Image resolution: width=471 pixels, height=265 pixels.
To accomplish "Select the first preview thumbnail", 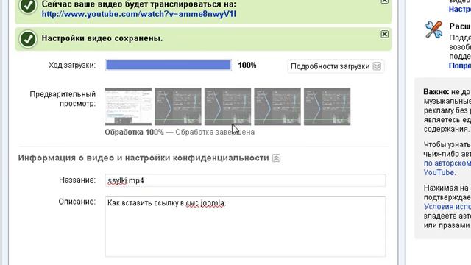I will point(128,107).
